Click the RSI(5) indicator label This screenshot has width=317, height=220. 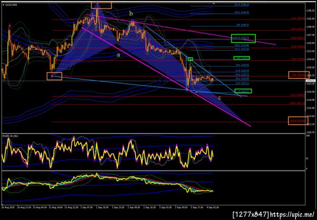[11, 136]
